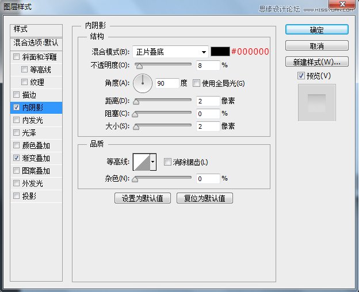Click the 不透明度 value field
Image resolution: width=359 pixels, height=292 pixels.
tap(208, 66)
